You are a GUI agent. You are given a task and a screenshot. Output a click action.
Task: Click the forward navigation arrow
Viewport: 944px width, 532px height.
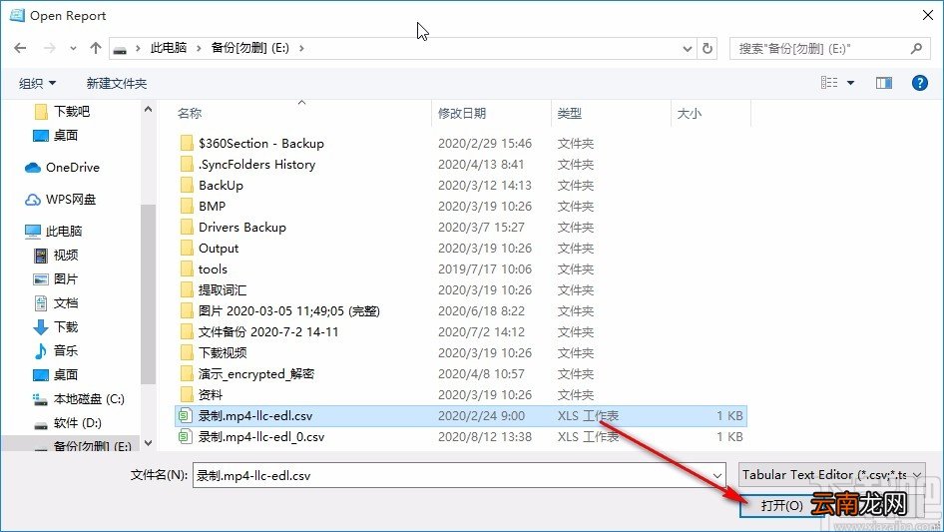pyautogui.click(x=50, y=48)
